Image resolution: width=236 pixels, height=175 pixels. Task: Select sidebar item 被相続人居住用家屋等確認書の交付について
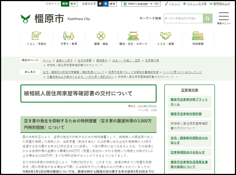(189, 126)
